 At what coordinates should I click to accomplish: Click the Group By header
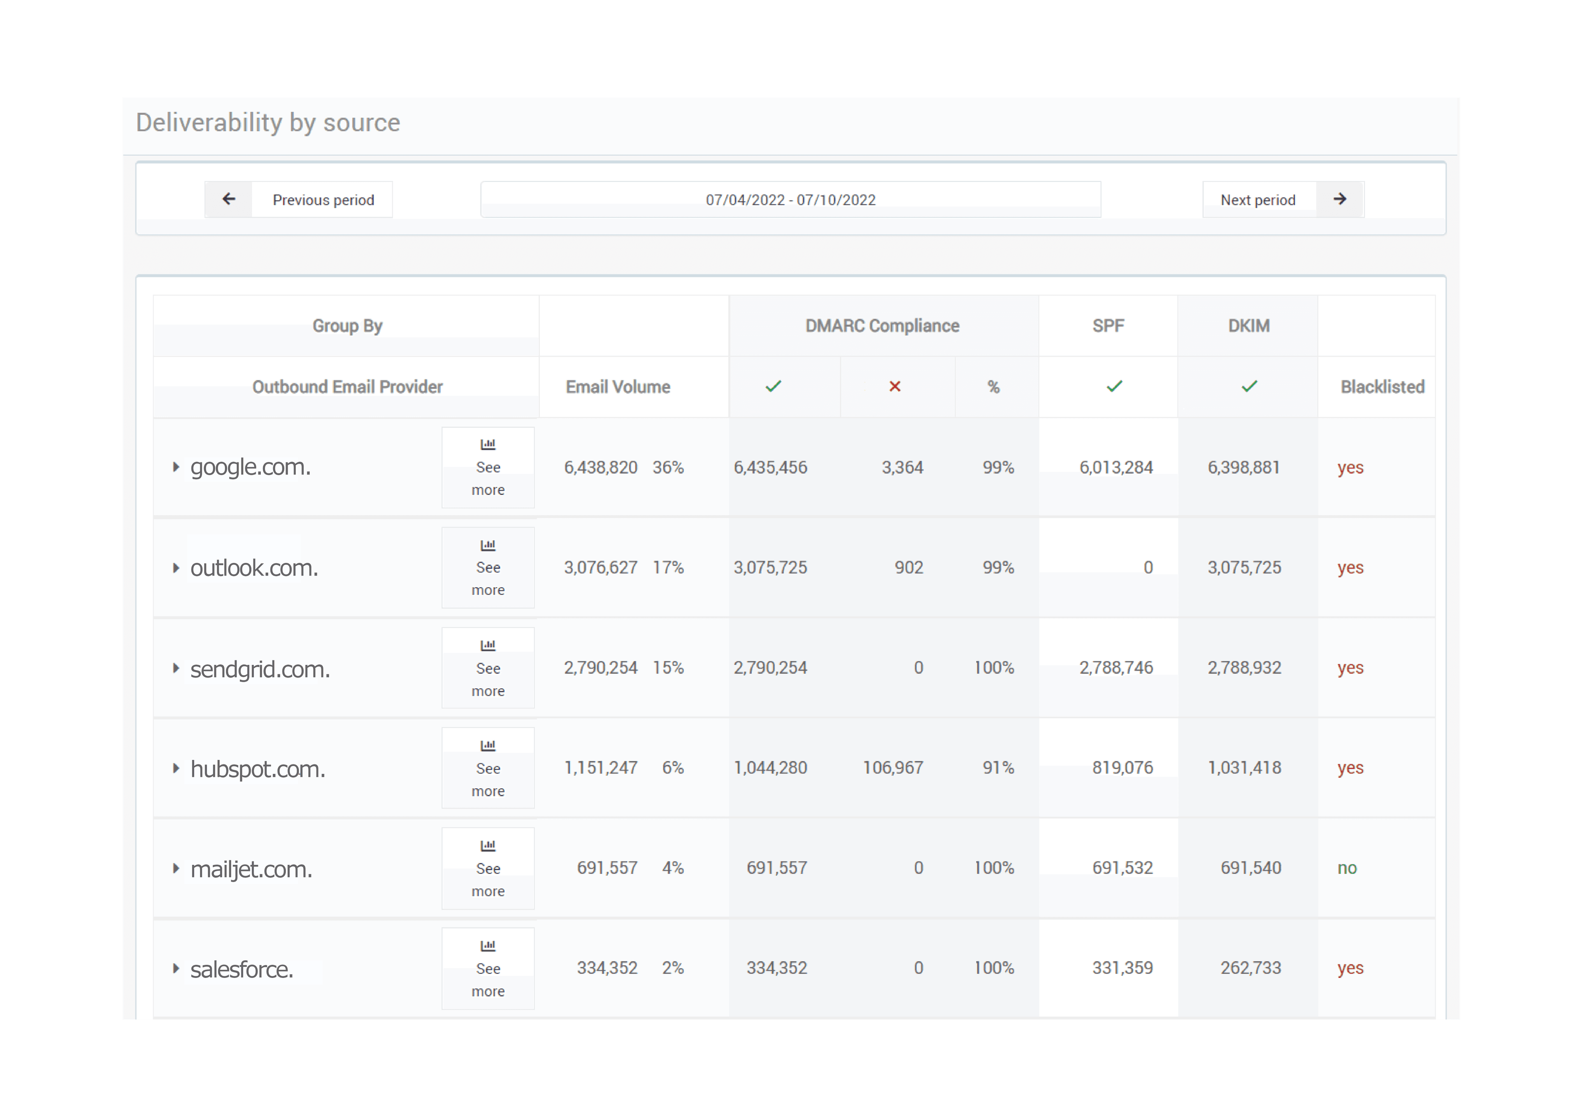[347, 325]
